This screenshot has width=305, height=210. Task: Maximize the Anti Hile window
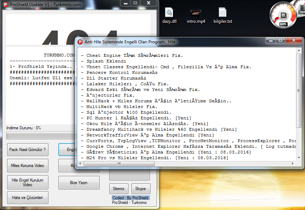pyautogui.click(x=280, y=40)
